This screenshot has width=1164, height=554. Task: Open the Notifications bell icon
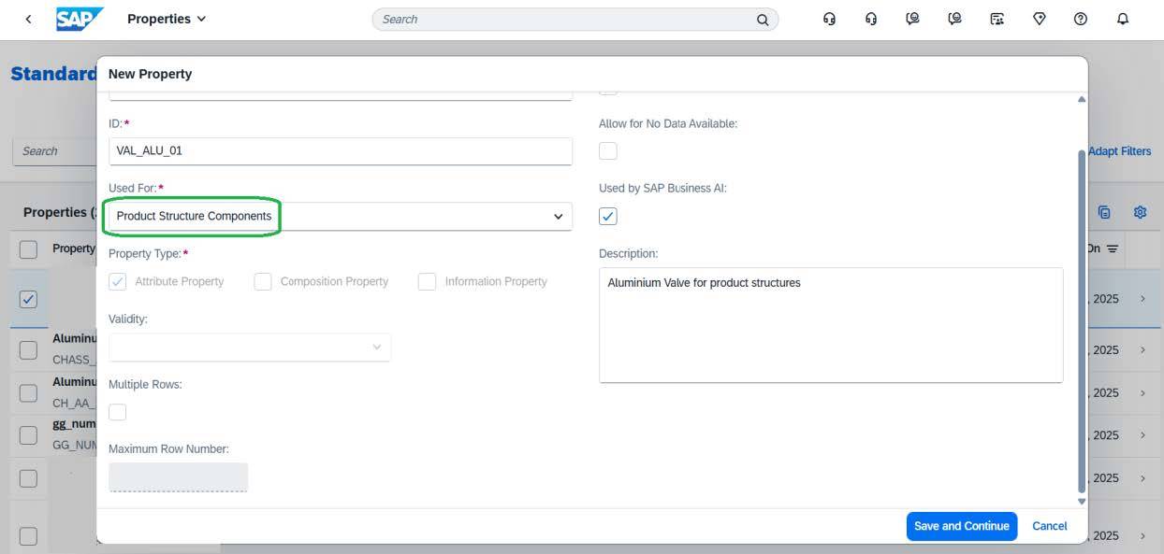[x=1123, y=19]
